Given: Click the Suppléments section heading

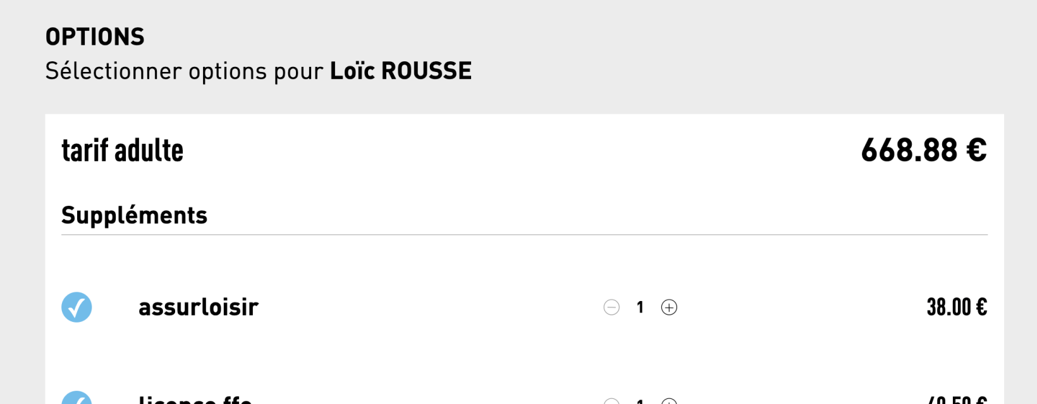Looking at the screenshot, I should tap(134, 216).
